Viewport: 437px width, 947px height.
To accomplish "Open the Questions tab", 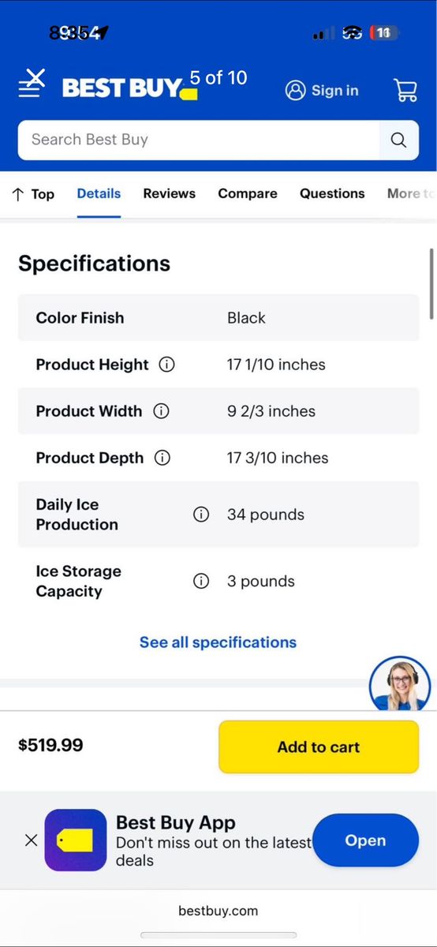I will tap(332, 193).
